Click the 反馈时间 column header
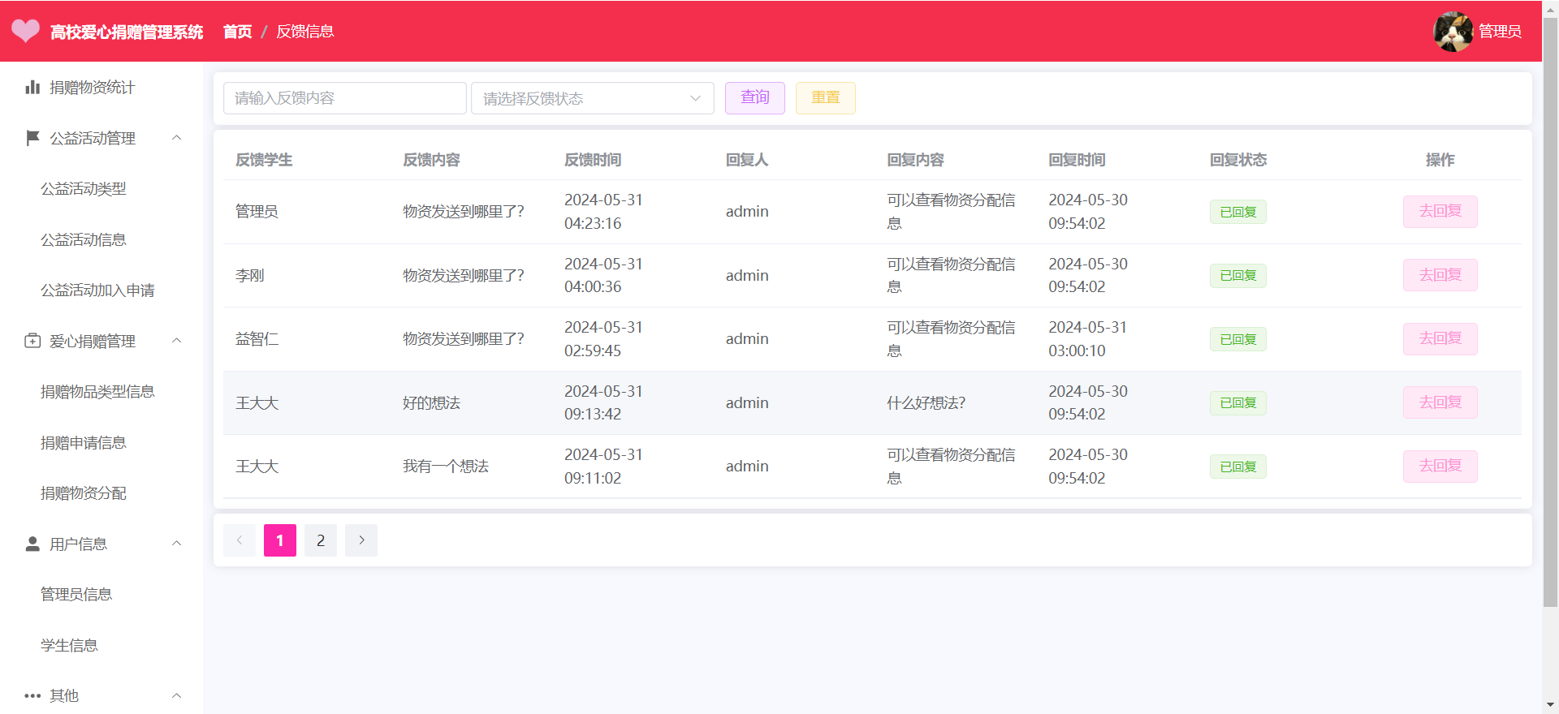Image resolution: width=1559 pixels, height=714 pixels. (x=593, y=160)
